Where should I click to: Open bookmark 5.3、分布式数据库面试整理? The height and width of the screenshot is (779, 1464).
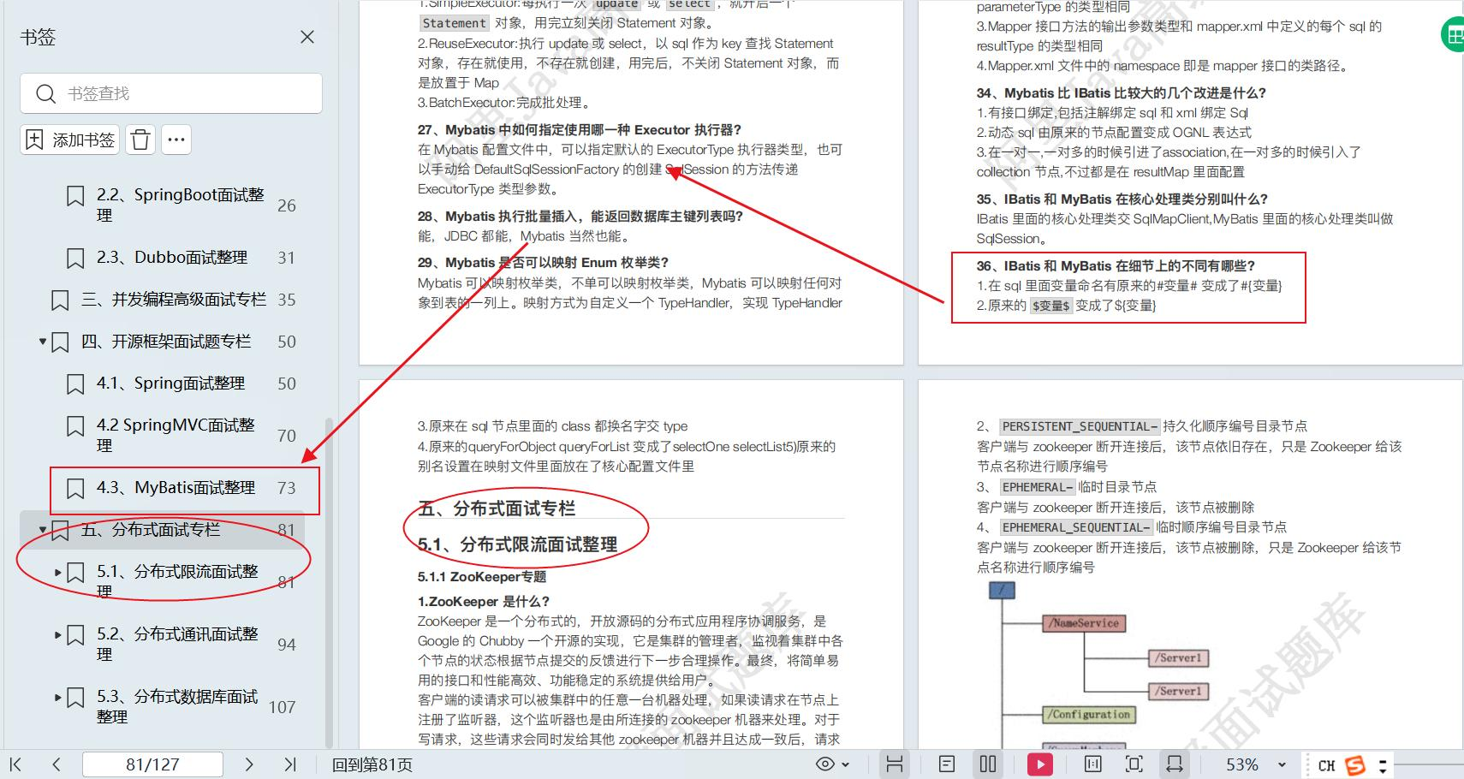point(177,705)
